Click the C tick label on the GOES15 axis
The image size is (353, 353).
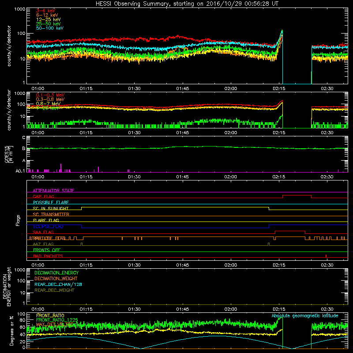(24, 138)
